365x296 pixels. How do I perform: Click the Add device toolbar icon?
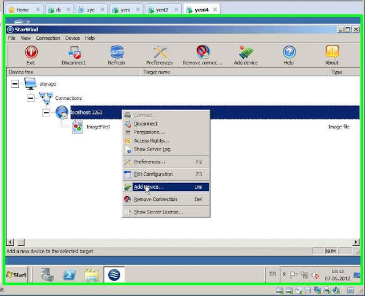(x=246, y=52)
